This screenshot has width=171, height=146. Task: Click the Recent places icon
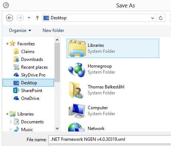coord(16,67)
